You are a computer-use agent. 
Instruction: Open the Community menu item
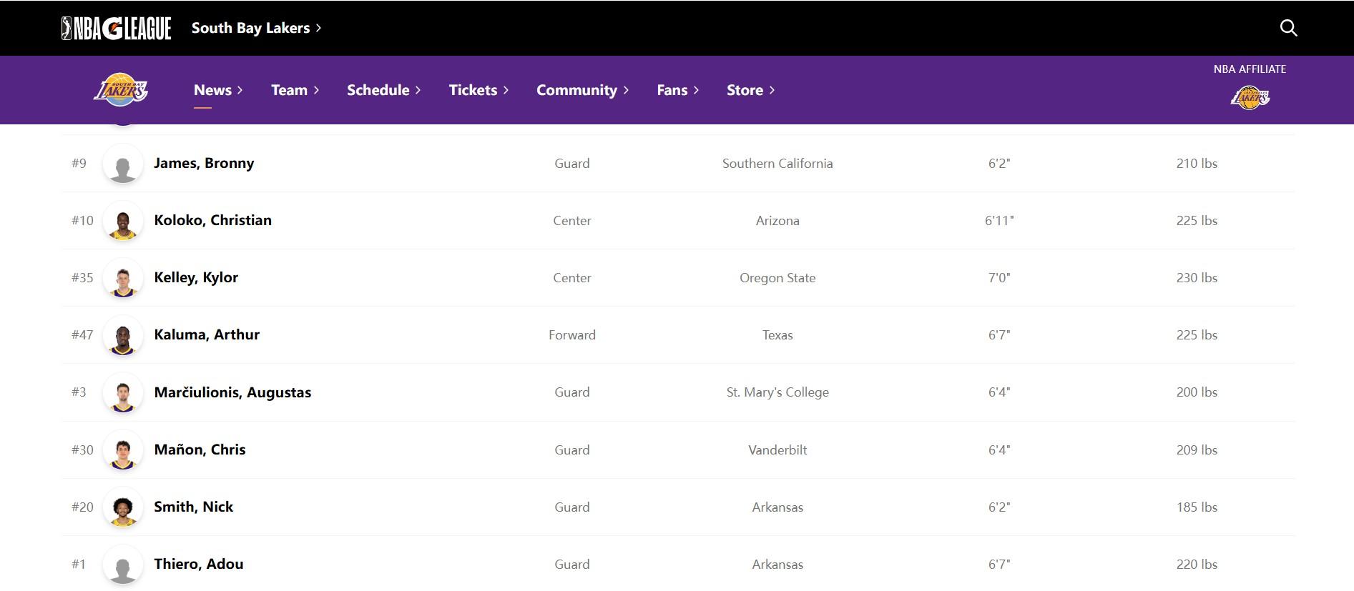[x=582, y=90]
